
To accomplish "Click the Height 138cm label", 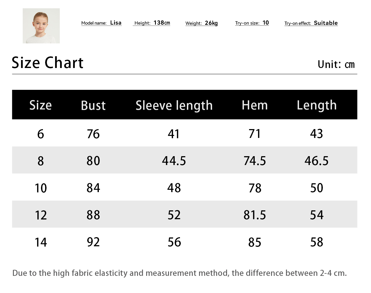I will click(152, 23).
